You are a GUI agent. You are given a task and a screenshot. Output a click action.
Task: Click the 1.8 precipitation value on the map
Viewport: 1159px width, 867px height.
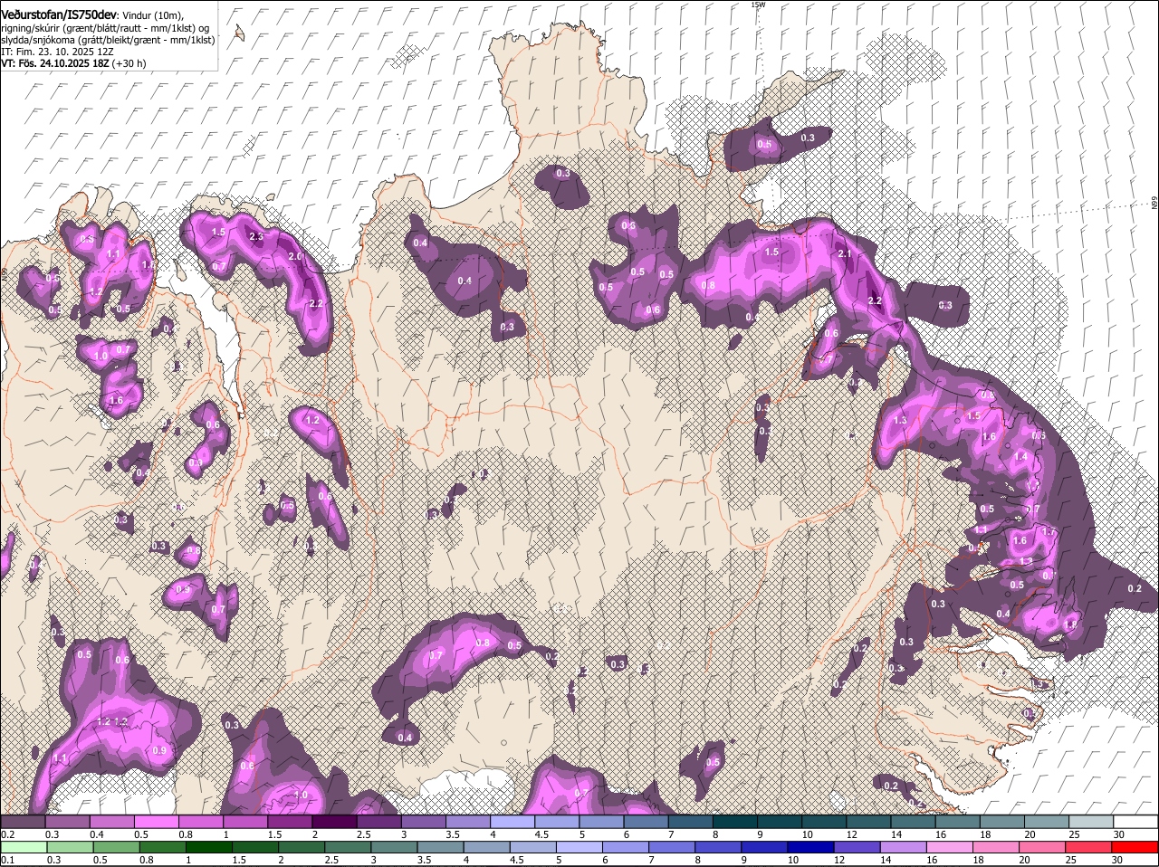point(1072,624)
